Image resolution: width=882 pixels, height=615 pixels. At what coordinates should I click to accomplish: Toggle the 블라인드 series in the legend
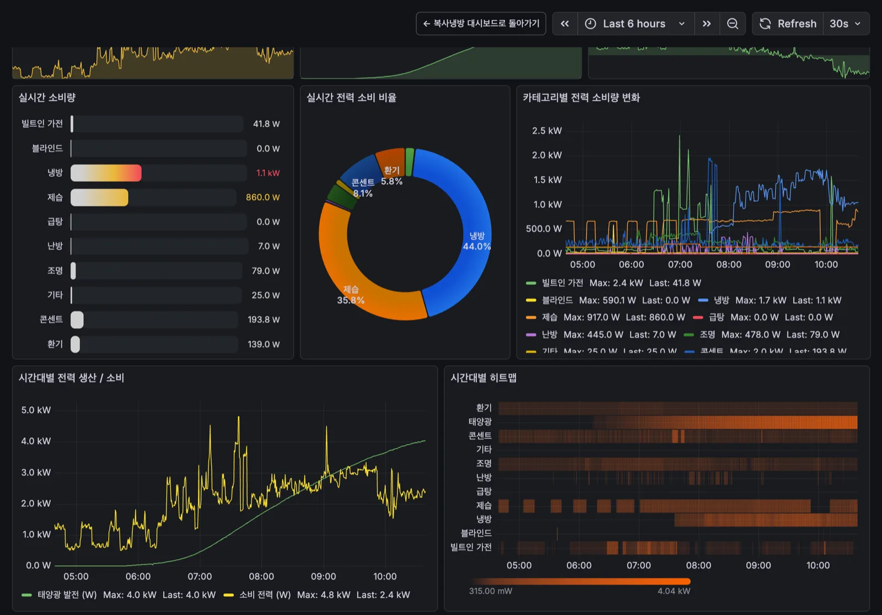557,300
